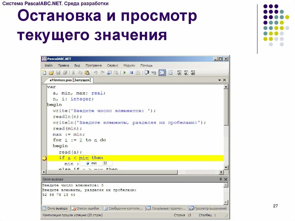Click the code line 'readln(n);'
Image resolution: width=295 pixels, height=221 pixels.
click(x=67, y=117)
